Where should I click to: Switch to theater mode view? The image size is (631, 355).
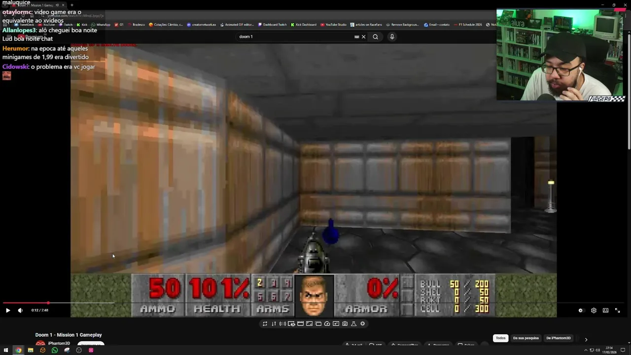pyautogui.click(x=605, y=310)
